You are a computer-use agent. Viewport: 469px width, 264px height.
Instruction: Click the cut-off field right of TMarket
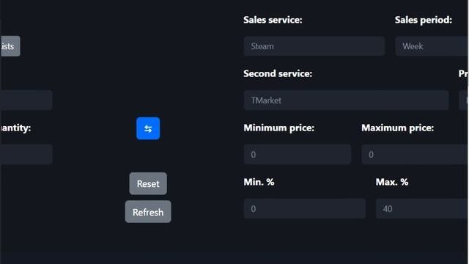pyautogui.click(x=463, y=100)
